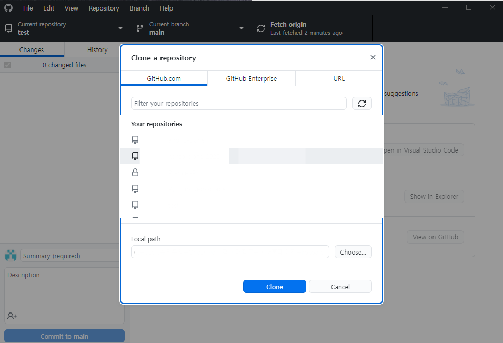Screen dimensions: 503x343
Task: Click the branch icon beside Current branch
Action: [140, 28]
